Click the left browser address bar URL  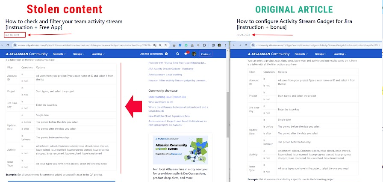[x=85, y=45]
